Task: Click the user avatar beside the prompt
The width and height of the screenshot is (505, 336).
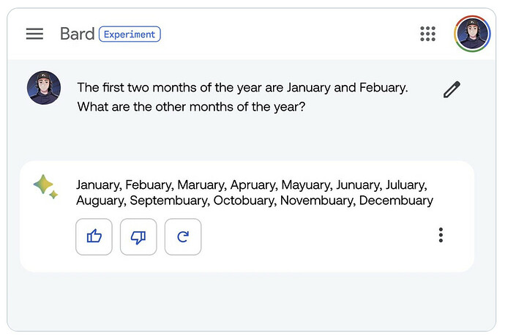Action: (44, 88)
